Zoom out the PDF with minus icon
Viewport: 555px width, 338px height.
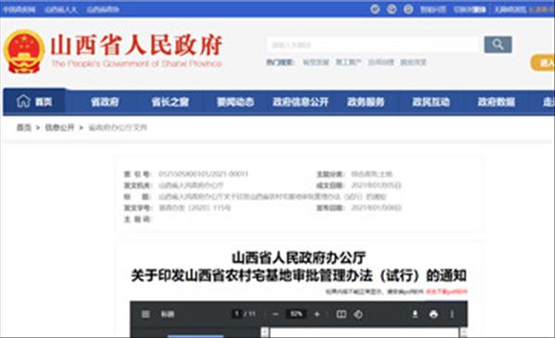tap(276, 314)
